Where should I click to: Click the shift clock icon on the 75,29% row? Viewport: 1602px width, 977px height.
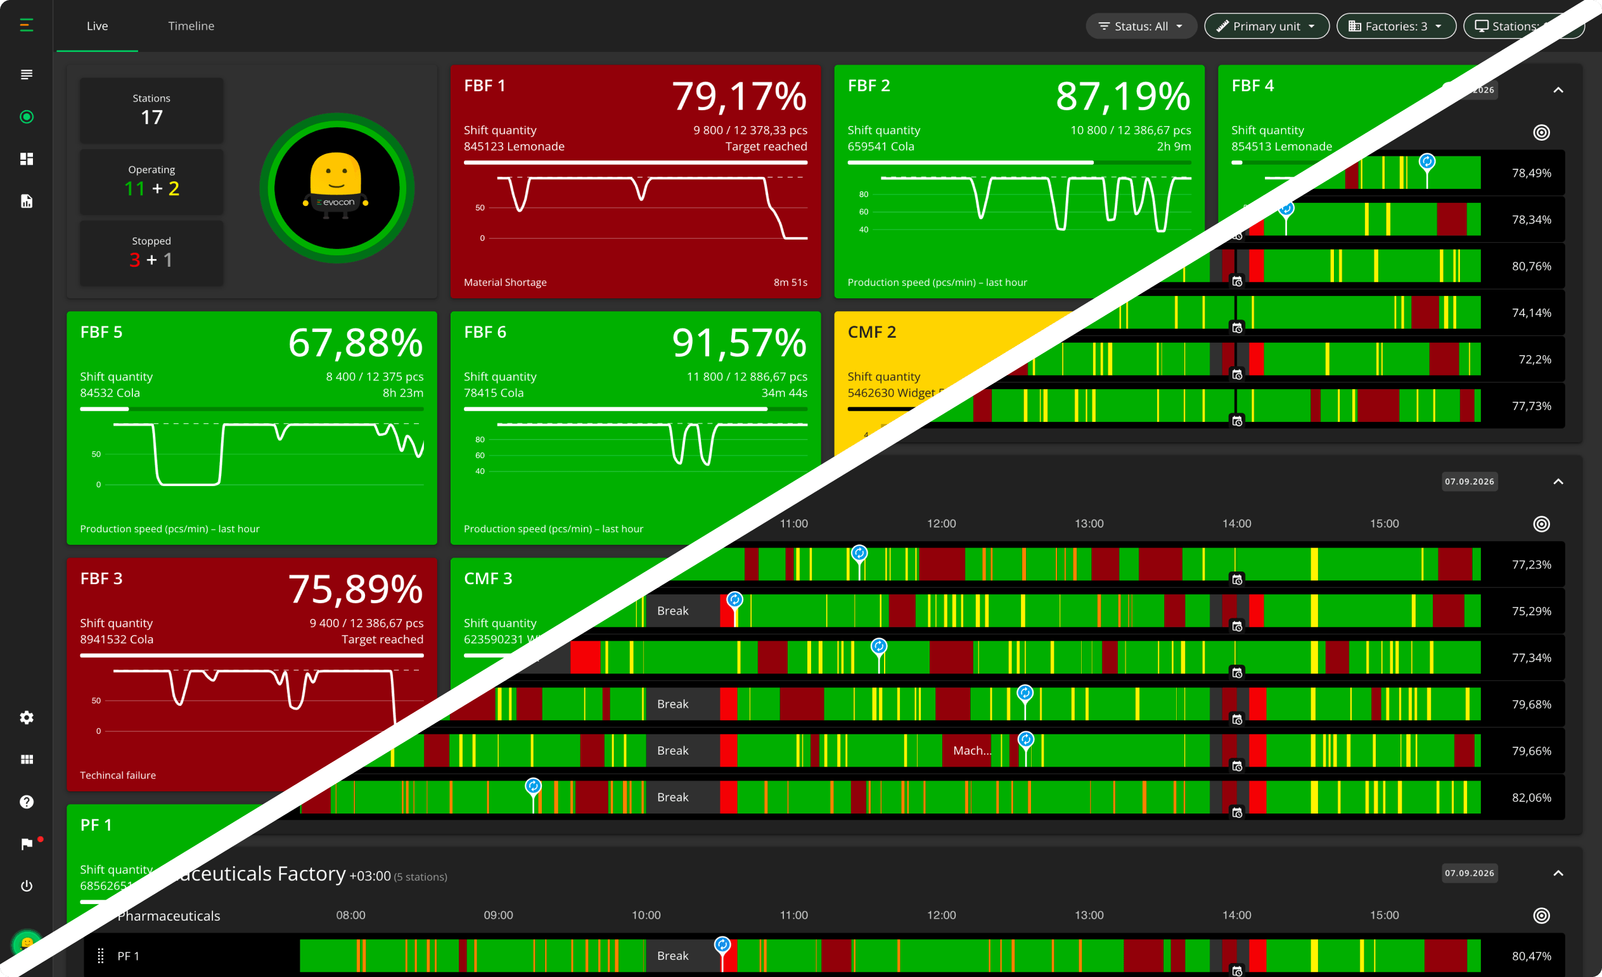tap(1237, 627)
